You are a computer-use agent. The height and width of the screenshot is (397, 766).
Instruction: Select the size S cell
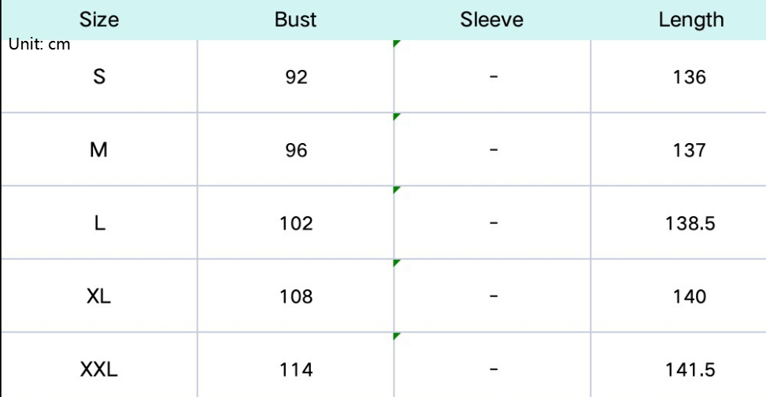click(x=99, y=77)
